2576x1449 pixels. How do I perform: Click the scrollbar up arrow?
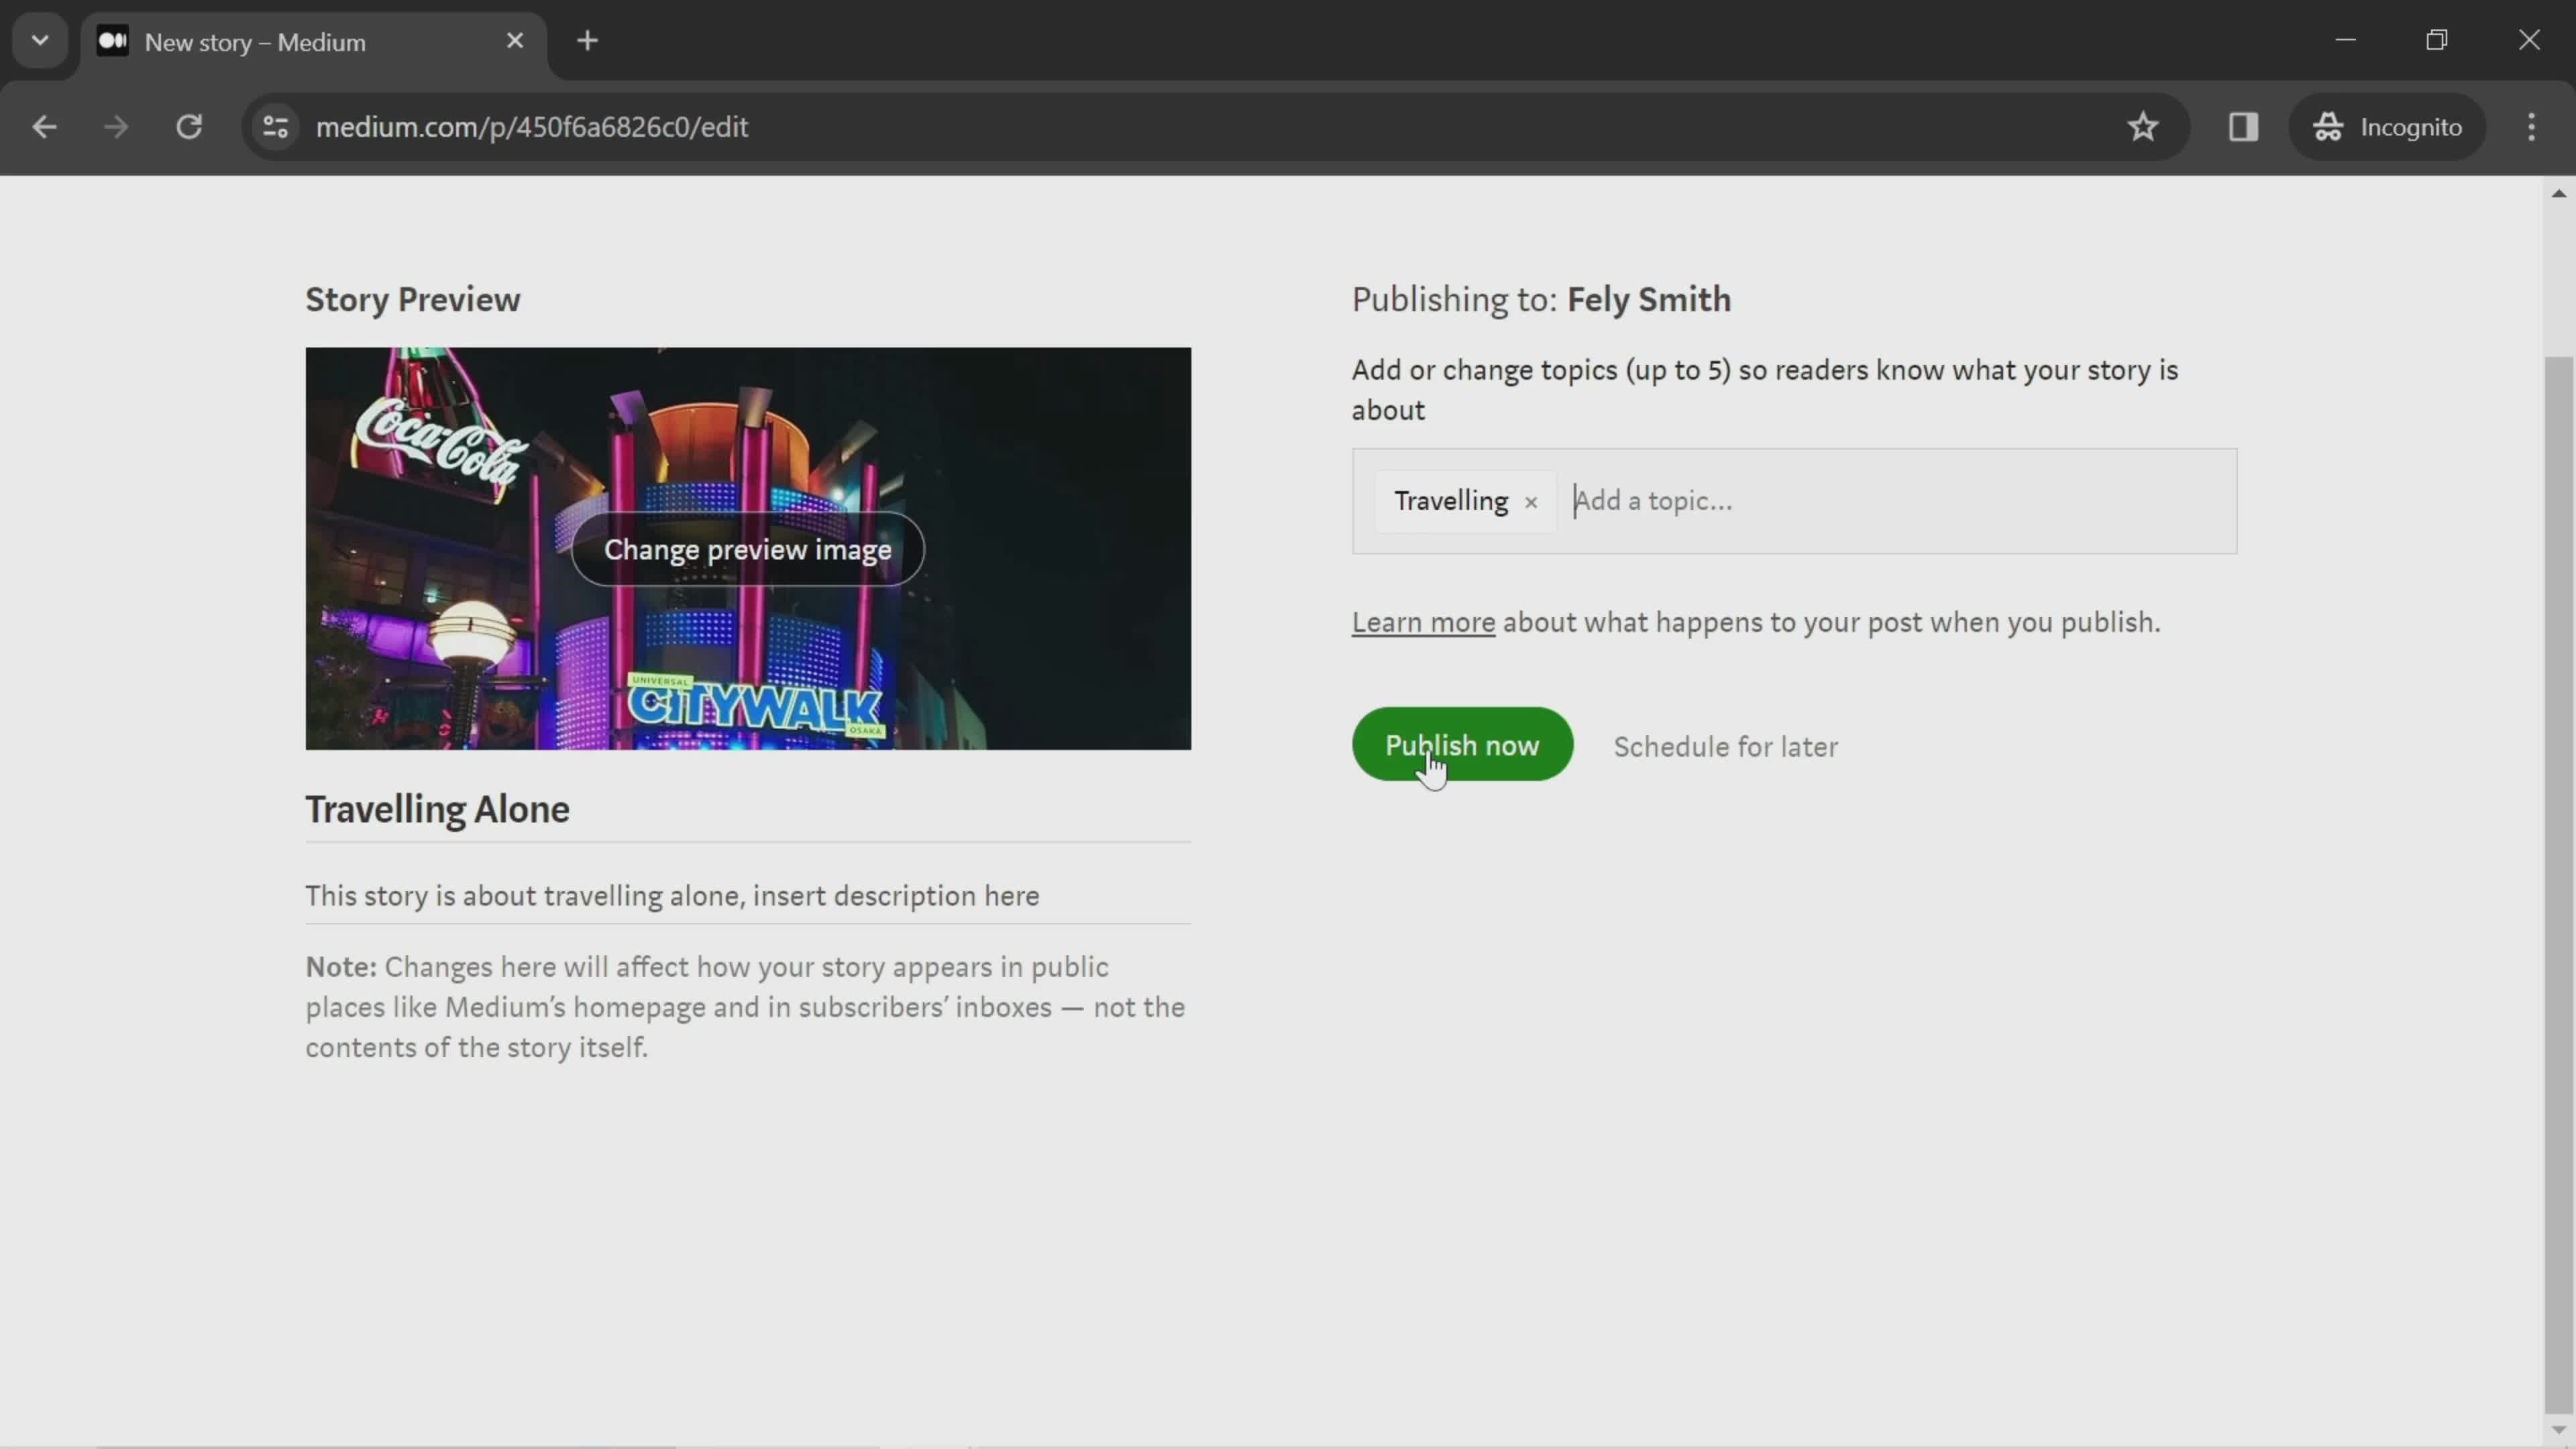[2559, 194]
